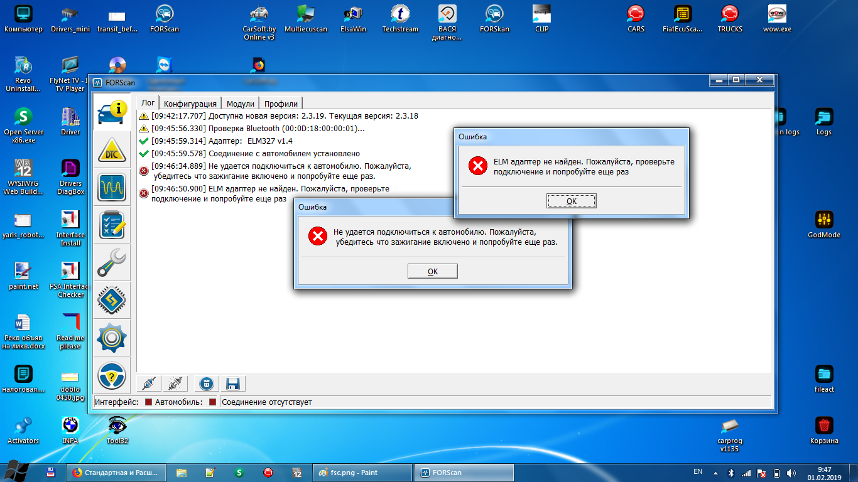Open the tests checklist section
Screen dimensions: 858x482
[x=112, y=225]
